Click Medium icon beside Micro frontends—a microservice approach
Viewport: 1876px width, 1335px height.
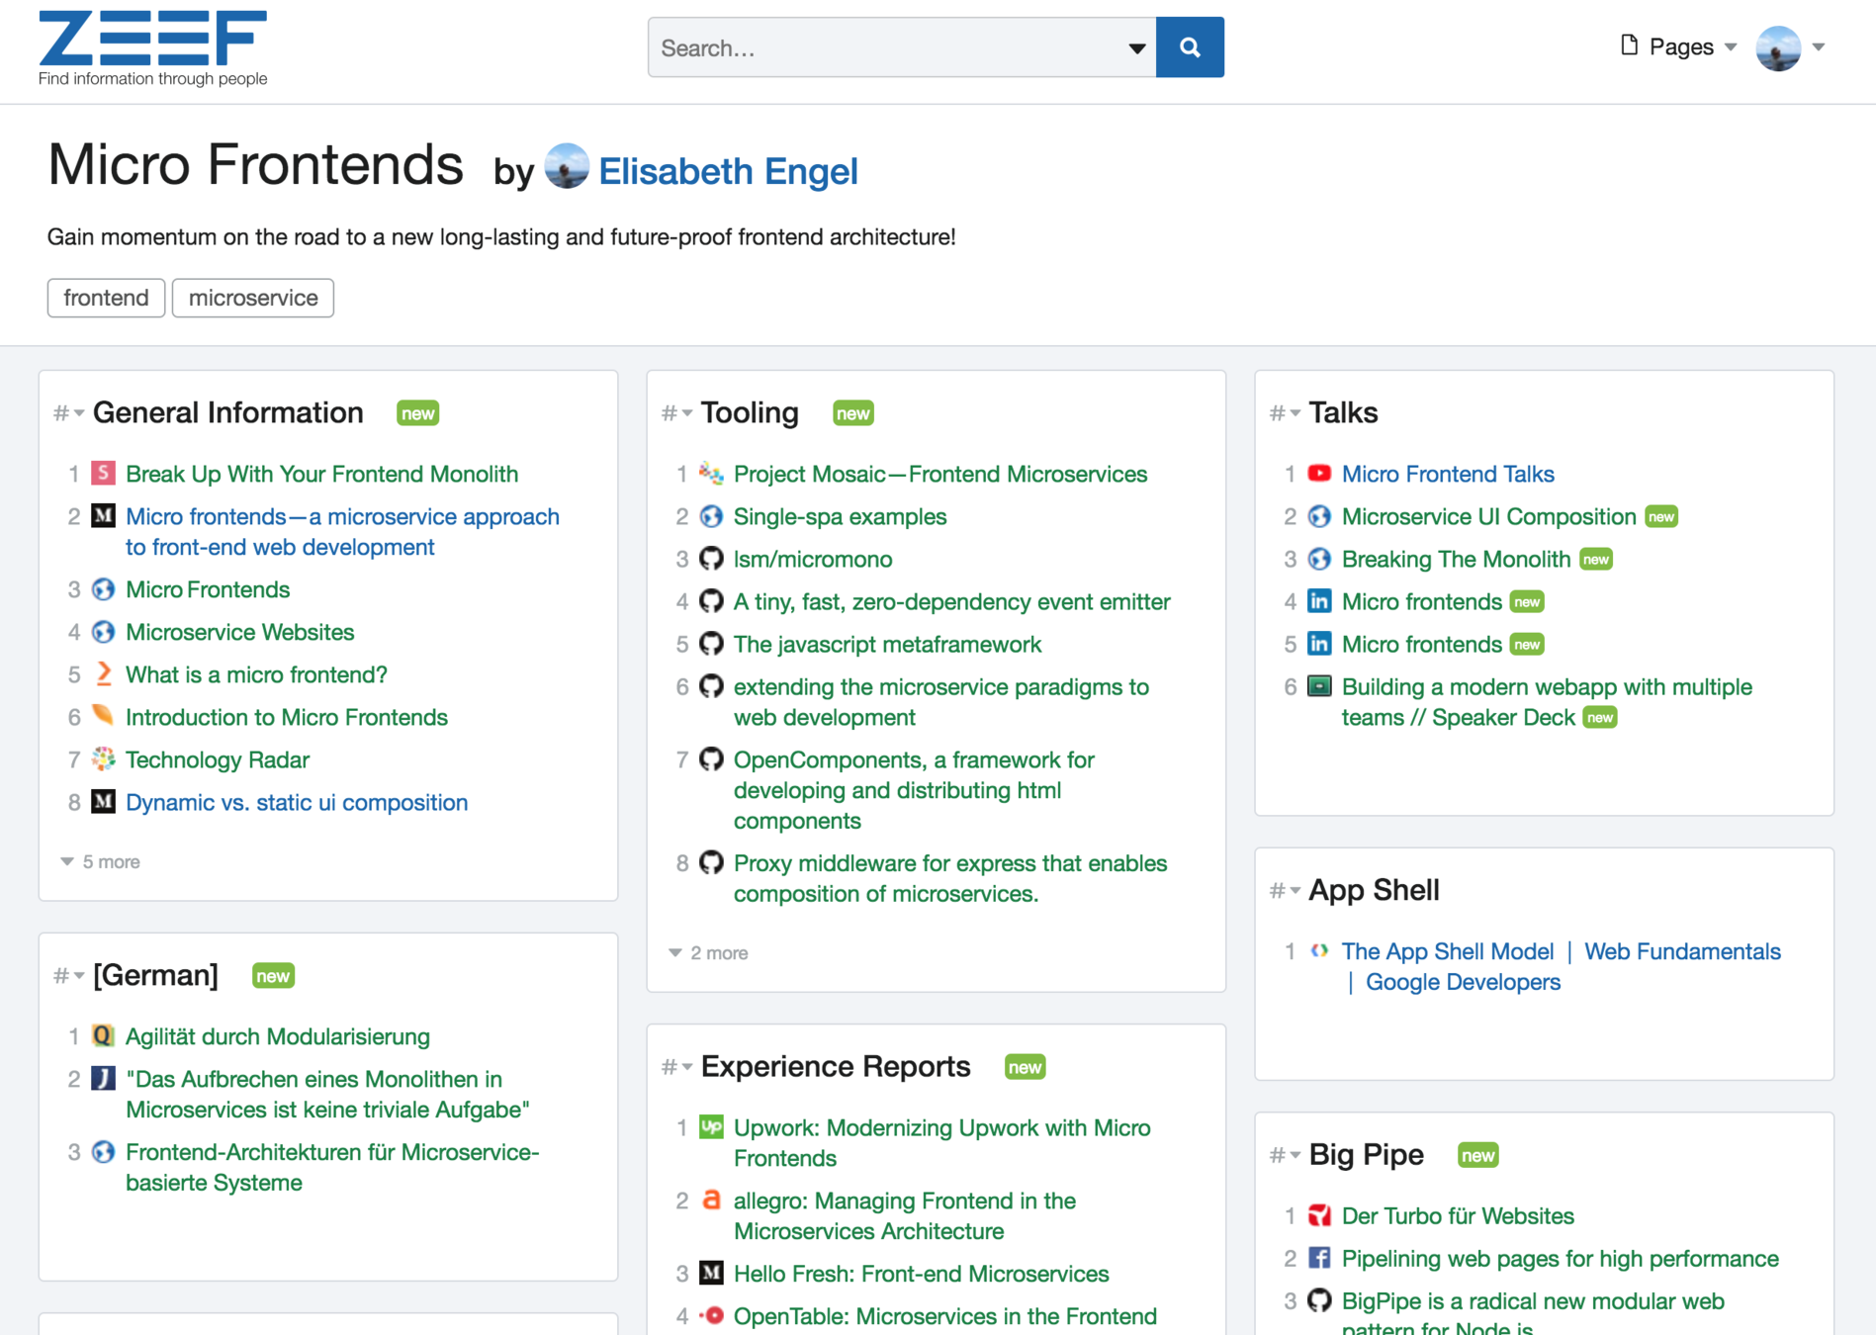click(103, 515)
